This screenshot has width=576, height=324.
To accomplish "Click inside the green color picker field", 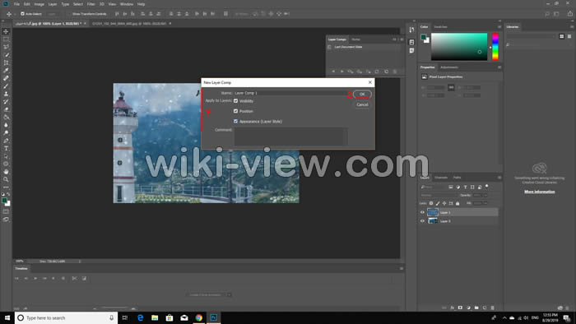I will coord(459,47).
